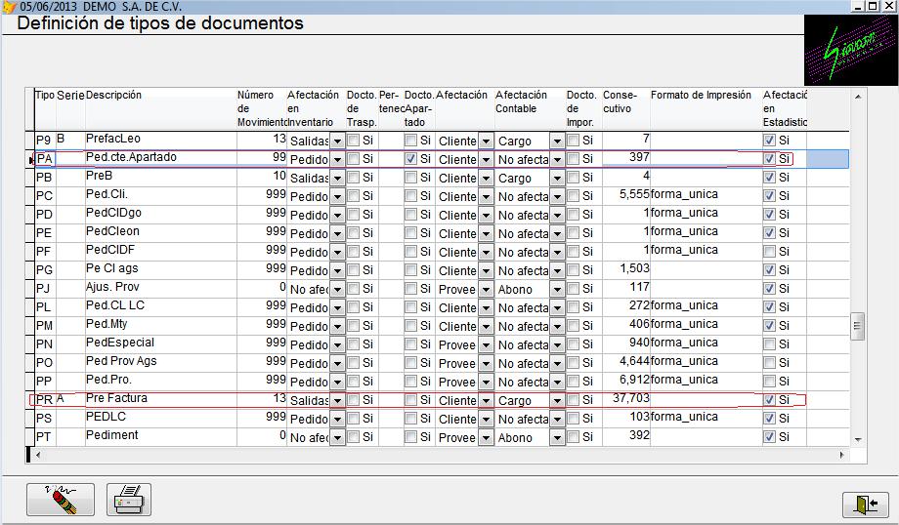Expand Cliente dropdown in PreB row

pyautogui.click(x=487, y=178)
